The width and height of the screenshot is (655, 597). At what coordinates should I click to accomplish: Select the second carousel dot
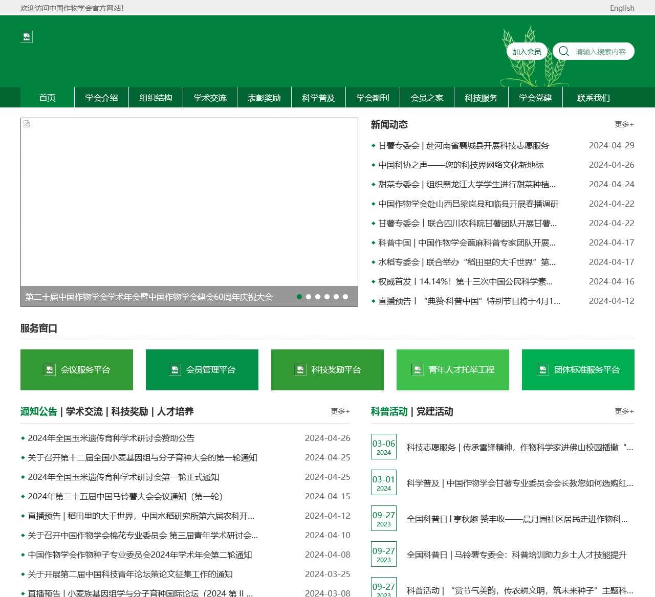click(309, 297)
